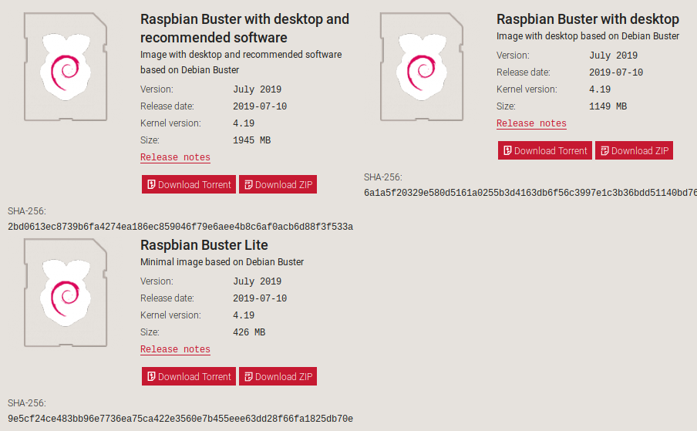Click the description Minimal image based on Debian Buster
Viewport: 697px width, 431px height.
click(222, 262)
